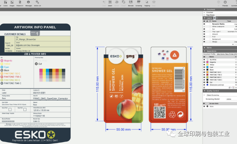Open Preview from the toolbar
237x144 pixels.
click(225, 4)
